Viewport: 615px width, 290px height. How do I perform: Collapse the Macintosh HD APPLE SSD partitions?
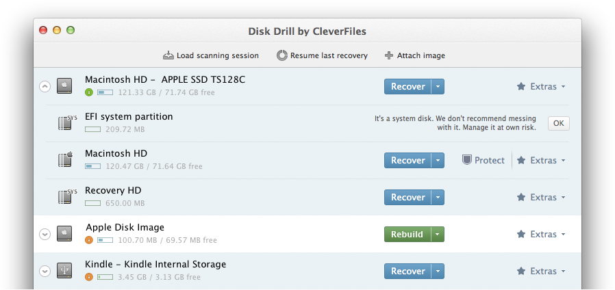[45, 86]
